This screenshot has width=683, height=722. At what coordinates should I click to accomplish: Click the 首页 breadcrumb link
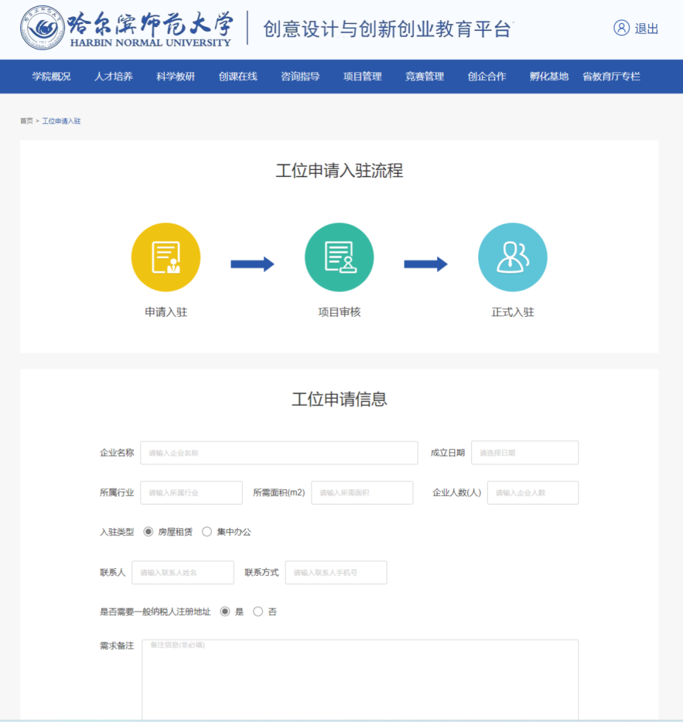(x=26, y=121)
